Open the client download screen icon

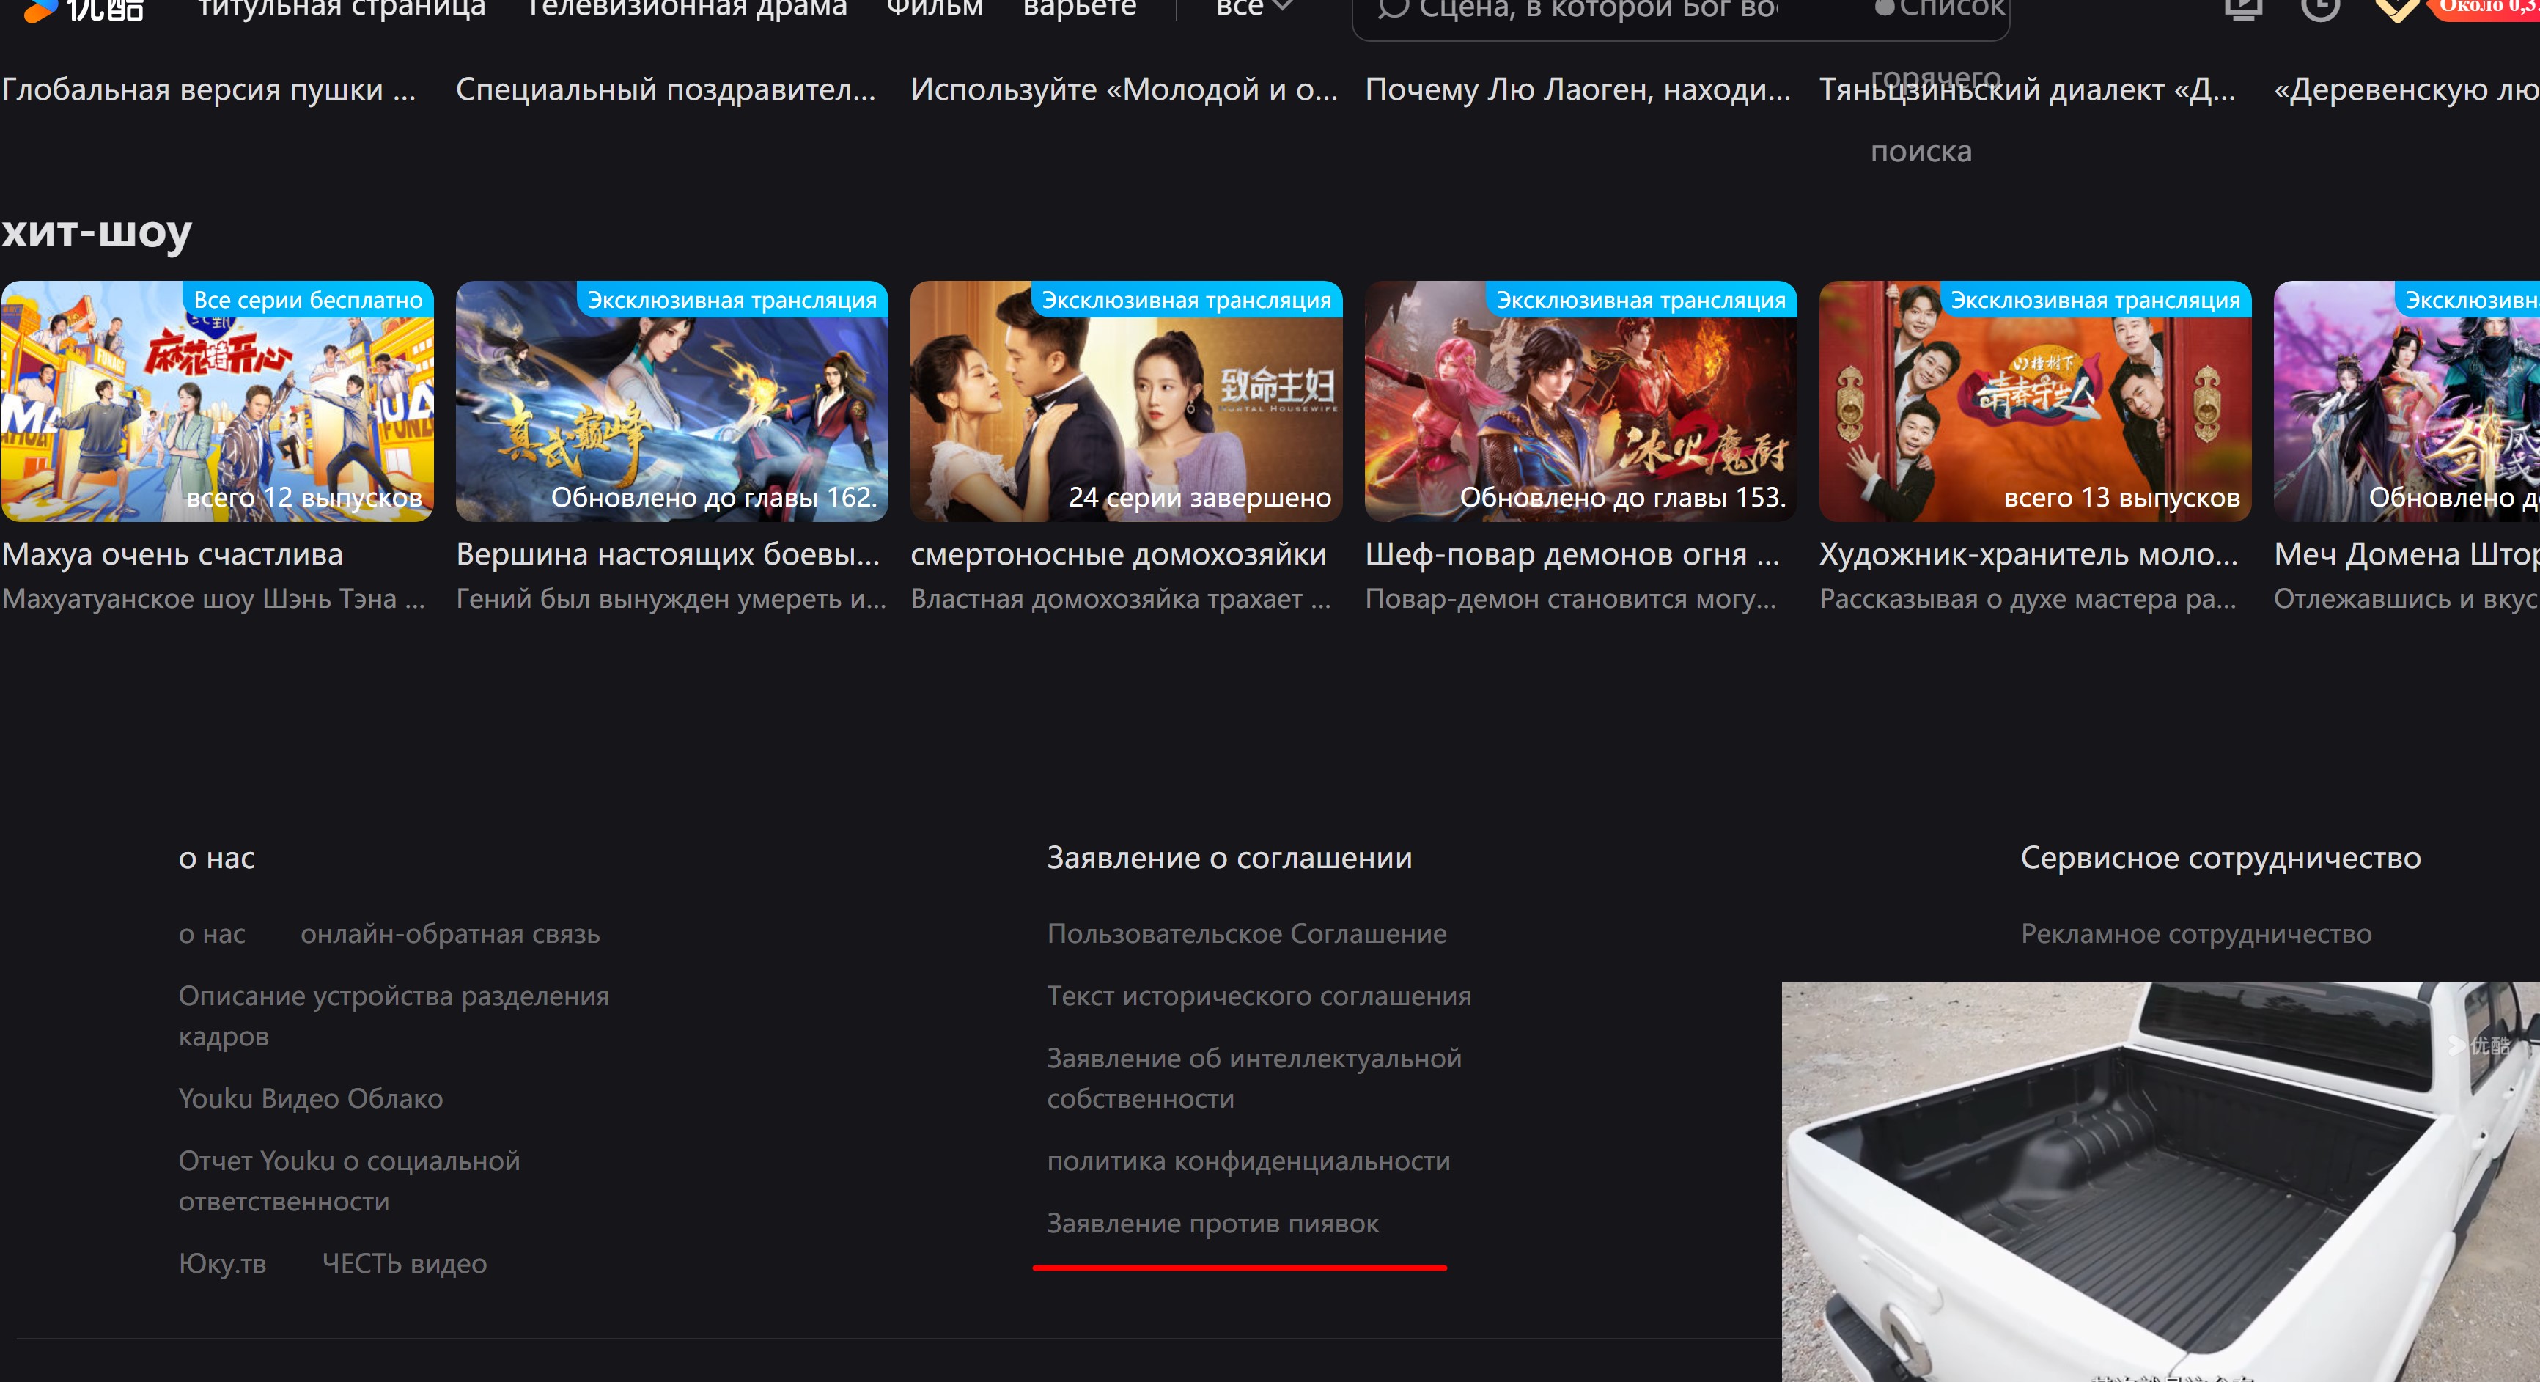pyautogui.click(x=2243, y=10)
